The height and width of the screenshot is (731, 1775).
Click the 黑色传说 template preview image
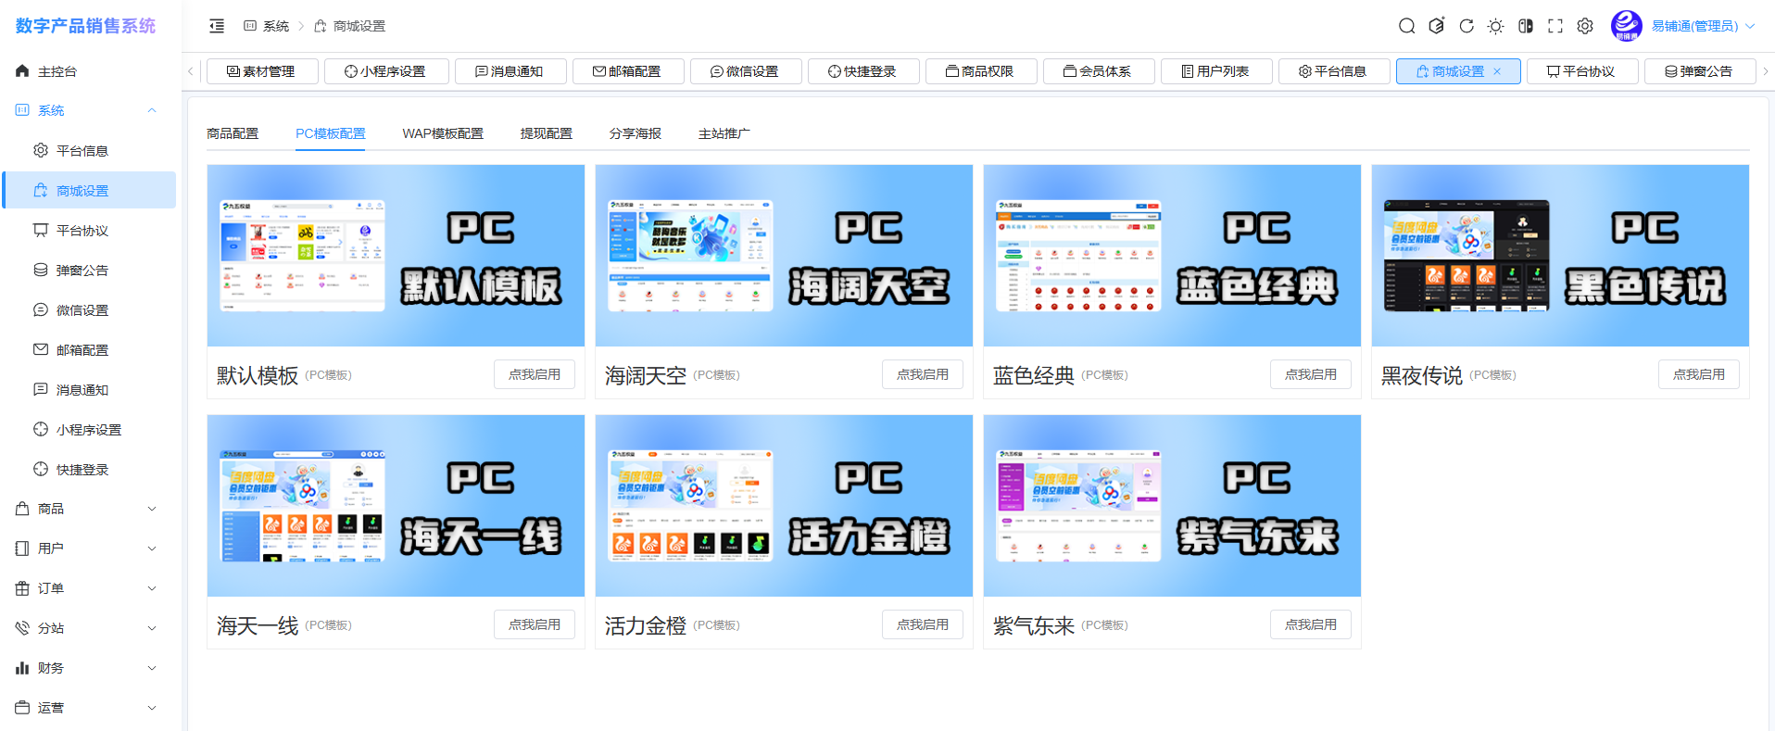(1559, 256)
